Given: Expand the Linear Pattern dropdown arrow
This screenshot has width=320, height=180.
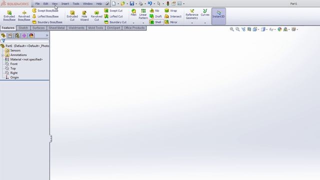Looking at the screenshot, I should coord(143,23).
